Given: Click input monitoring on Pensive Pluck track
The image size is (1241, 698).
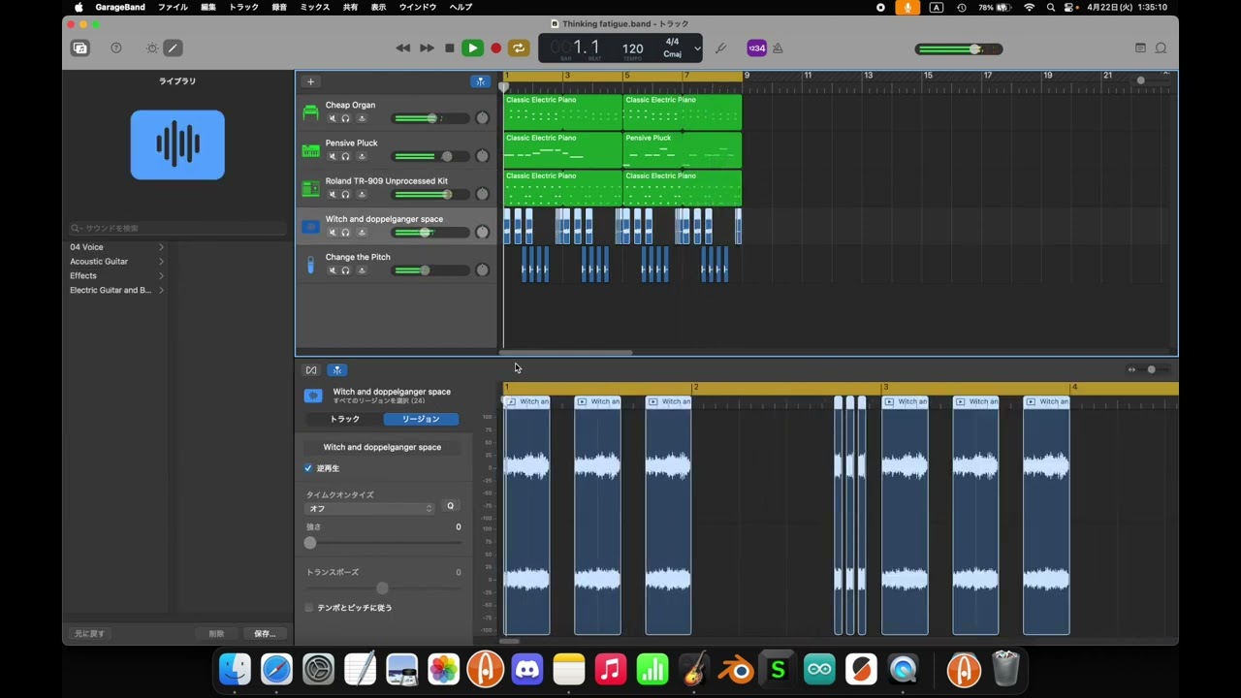Looking at the screenshot, I should pos(362,156).
